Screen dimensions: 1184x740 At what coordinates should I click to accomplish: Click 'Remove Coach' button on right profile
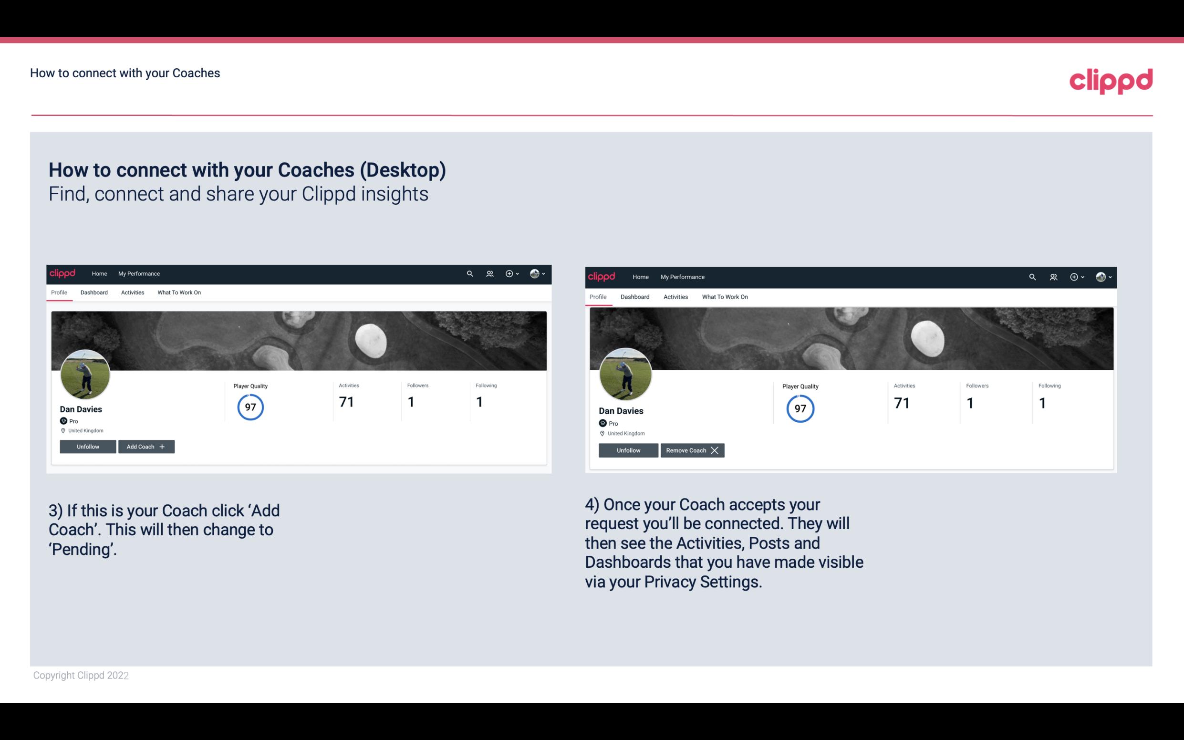(x=691, y=449)
